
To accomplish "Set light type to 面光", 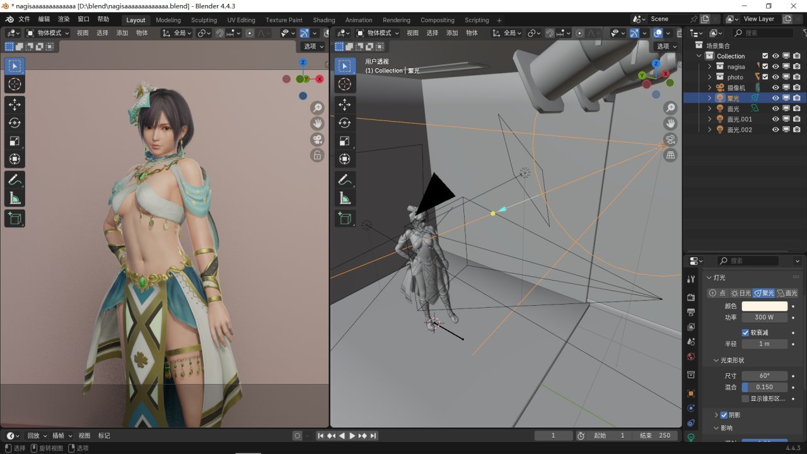I will (787, 293).
